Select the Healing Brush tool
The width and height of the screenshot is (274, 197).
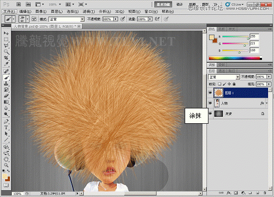pyautogui.click(x=6, y=71)
